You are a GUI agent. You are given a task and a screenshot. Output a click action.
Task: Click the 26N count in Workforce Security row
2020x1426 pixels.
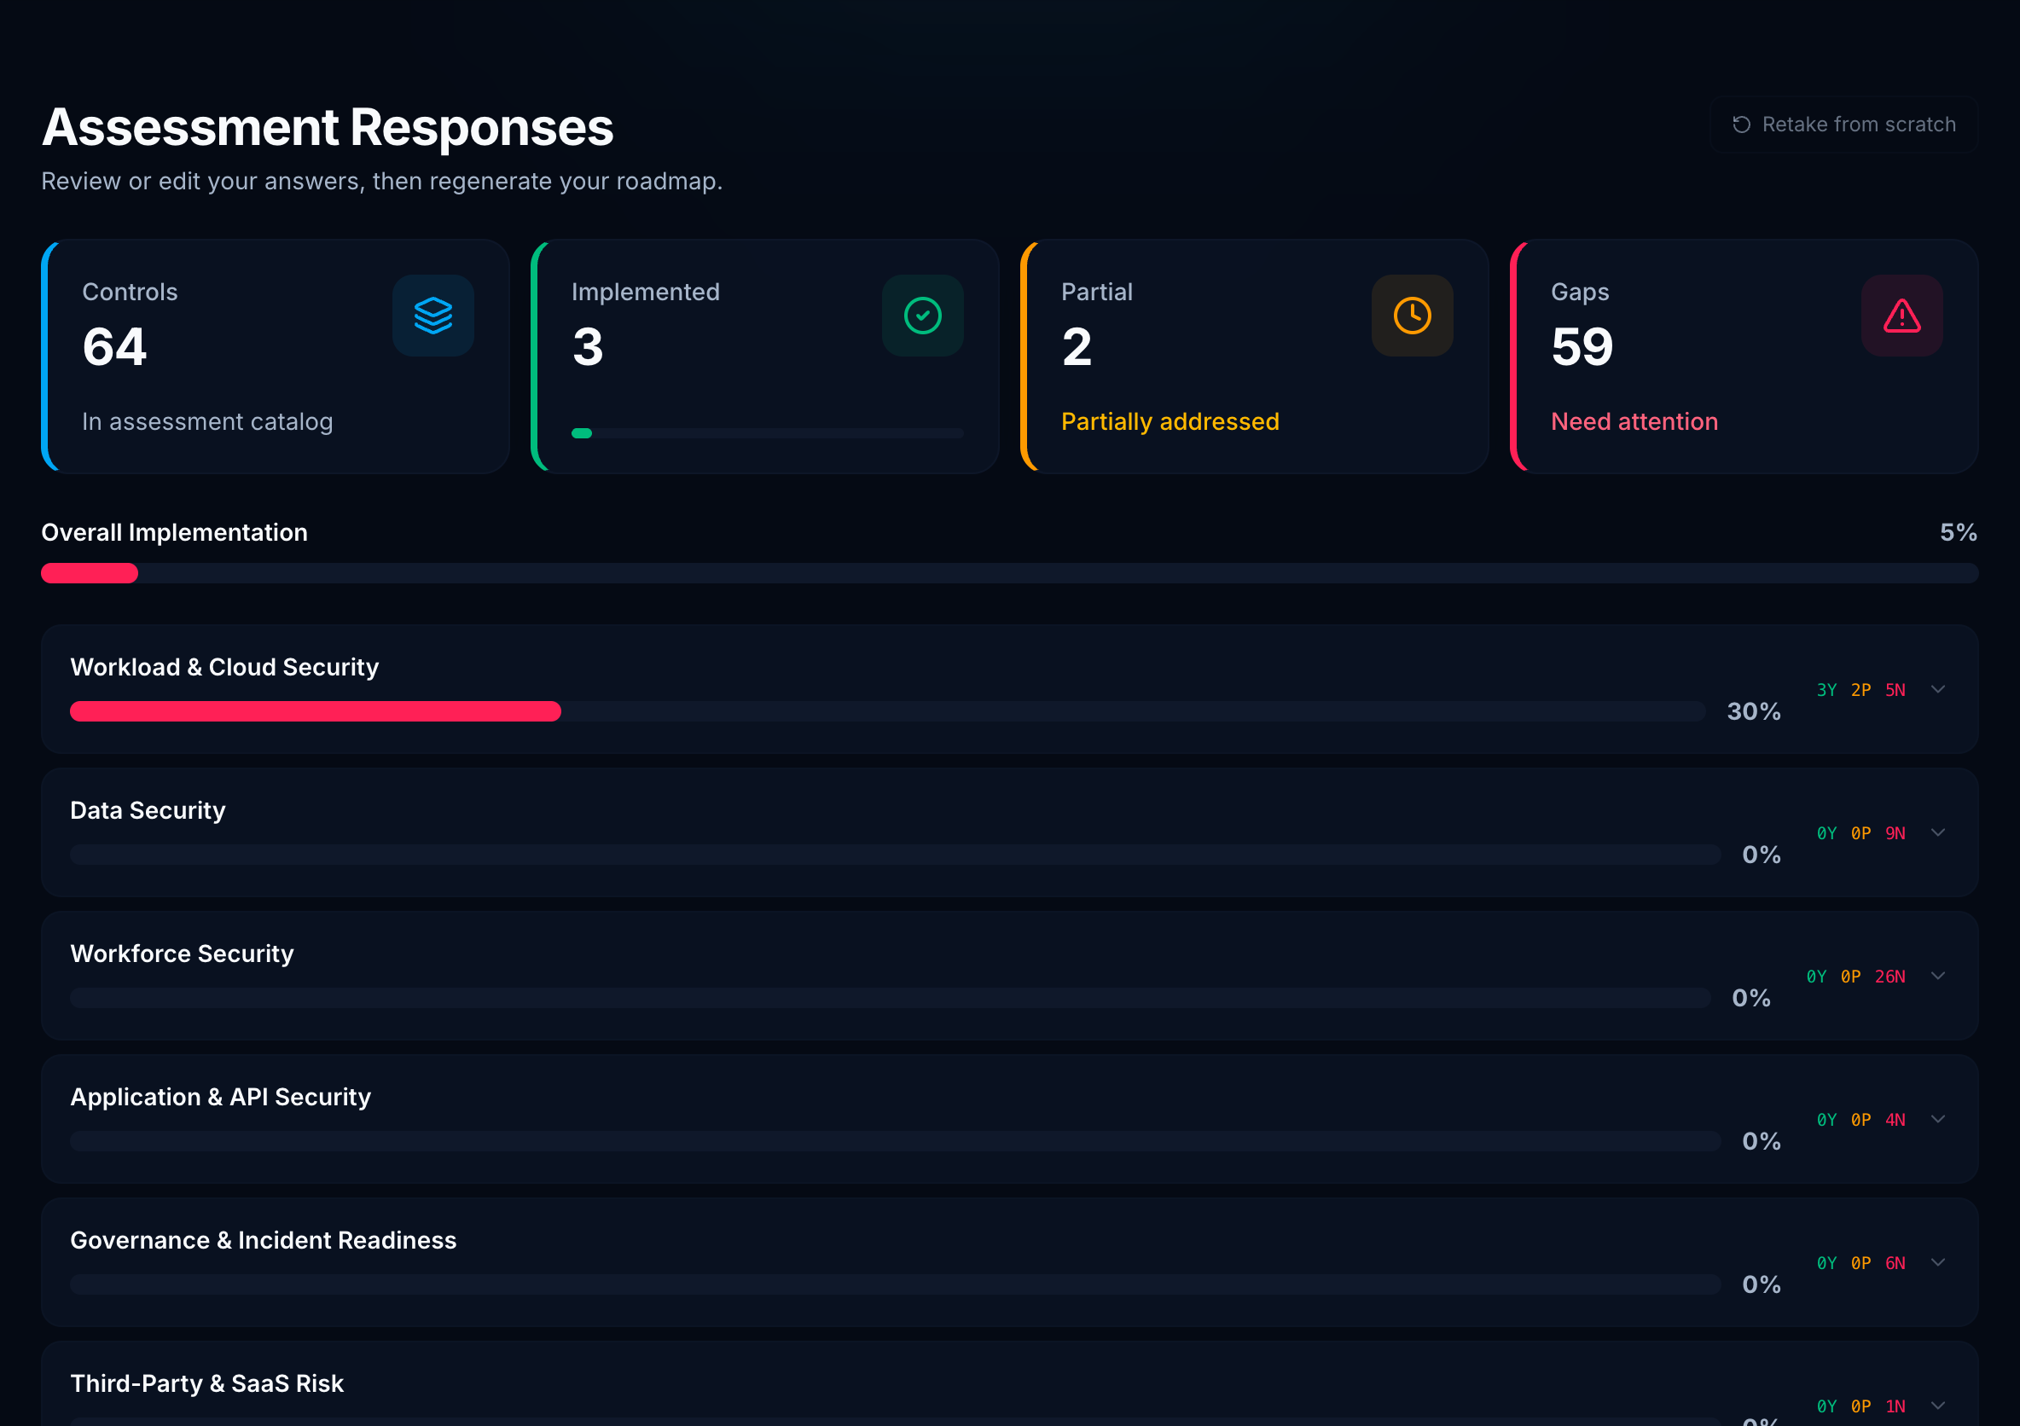click(x=1889, y=977)
